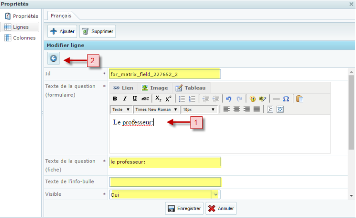Apply subscript formatting

point(158,99)
